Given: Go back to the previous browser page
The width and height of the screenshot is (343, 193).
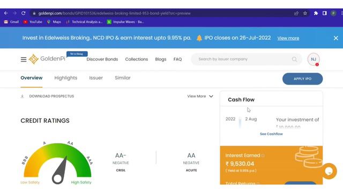Looking at the screenshot, I should coord(6,13).
